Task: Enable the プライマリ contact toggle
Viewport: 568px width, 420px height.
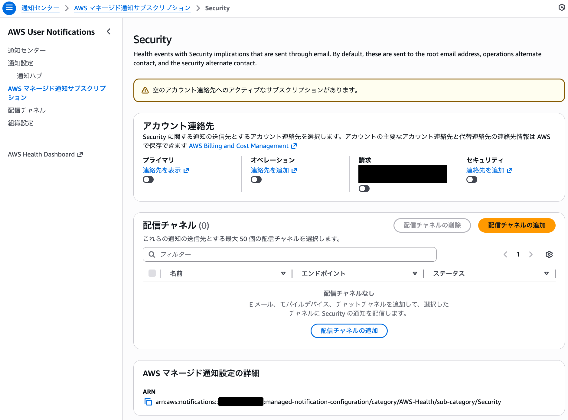Action: pyautogui.click(x=148, y=179)
